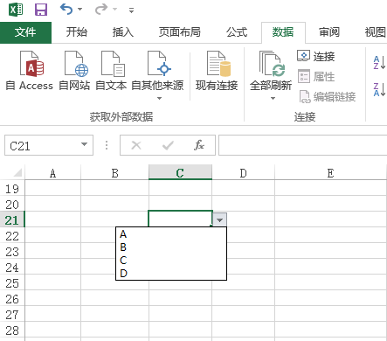Sort ascending with the A-Z icon
Image resolution: width=387 pixels, height=341 pixels.
[379, 63]
